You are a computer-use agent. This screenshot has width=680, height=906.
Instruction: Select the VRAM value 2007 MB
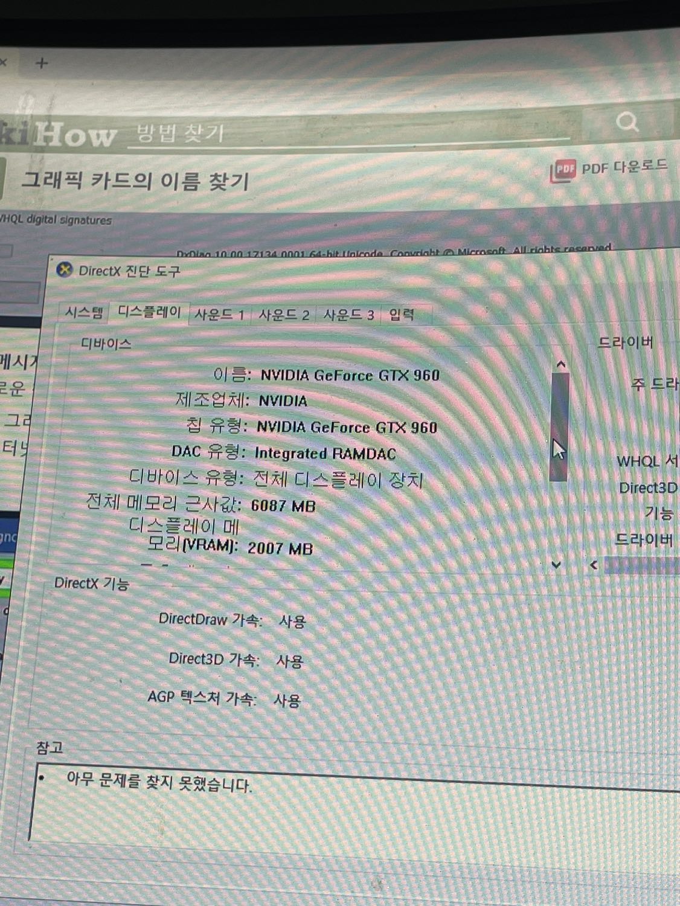point(280,548)
